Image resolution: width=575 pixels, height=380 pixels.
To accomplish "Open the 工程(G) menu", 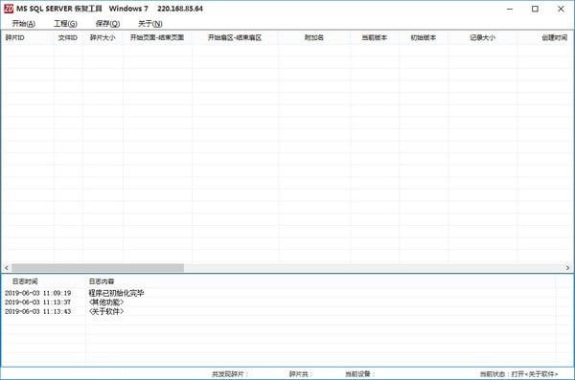I will pos(65,24).
